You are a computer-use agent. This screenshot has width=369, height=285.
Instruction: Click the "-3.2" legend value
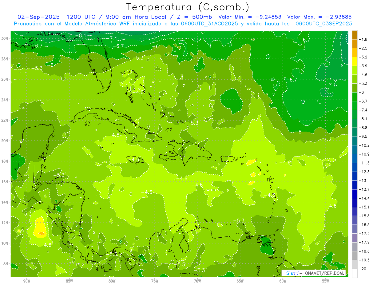364,57
